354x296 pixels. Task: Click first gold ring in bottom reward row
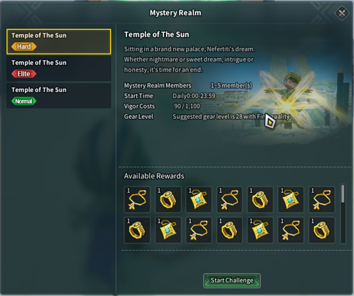pos(137,230)
